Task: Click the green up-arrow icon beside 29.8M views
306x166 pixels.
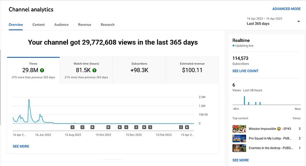Action: 42,70
